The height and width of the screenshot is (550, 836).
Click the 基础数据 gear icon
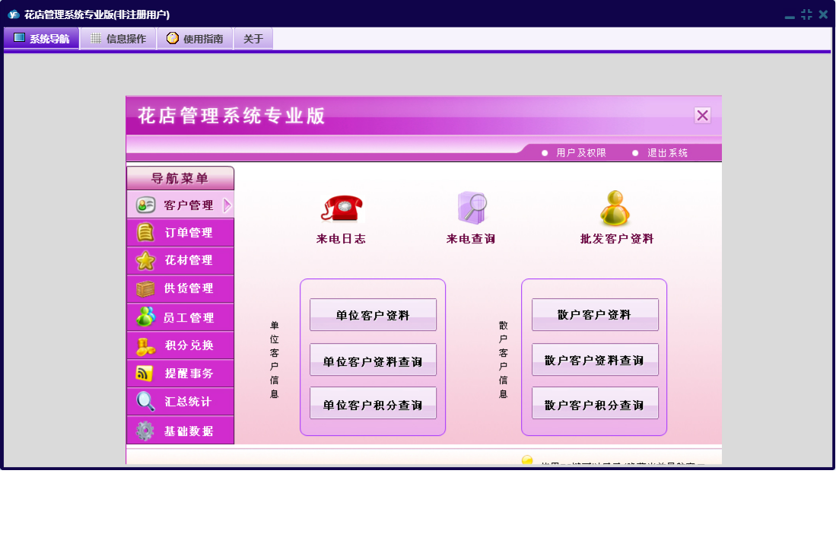click(145, 431)
